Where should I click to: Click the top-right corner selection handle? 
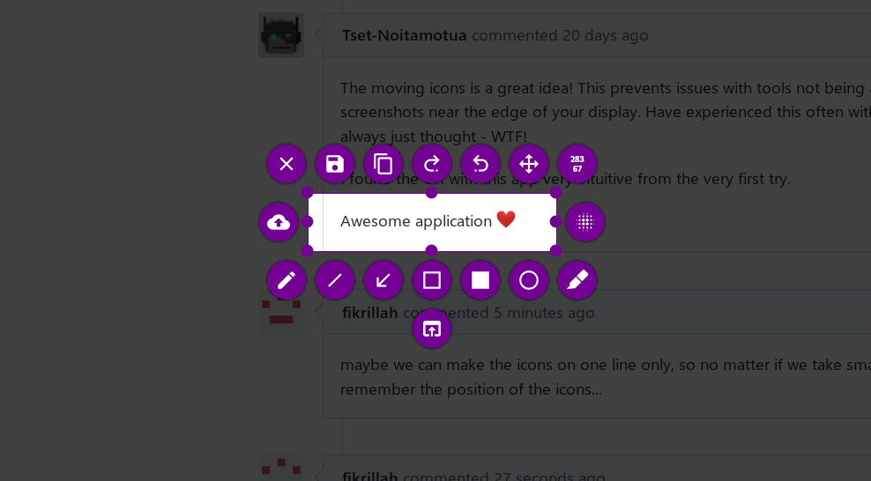(x=556, y=193)
